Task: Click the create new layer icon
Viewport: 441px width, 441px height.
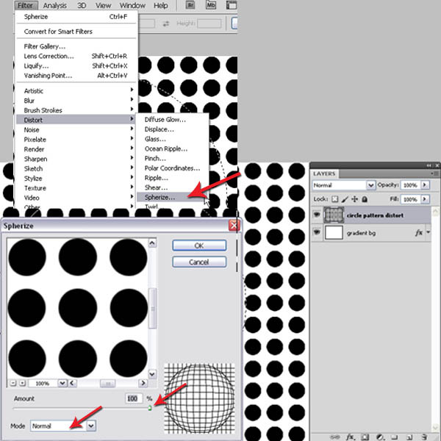Action: [409, 436]
